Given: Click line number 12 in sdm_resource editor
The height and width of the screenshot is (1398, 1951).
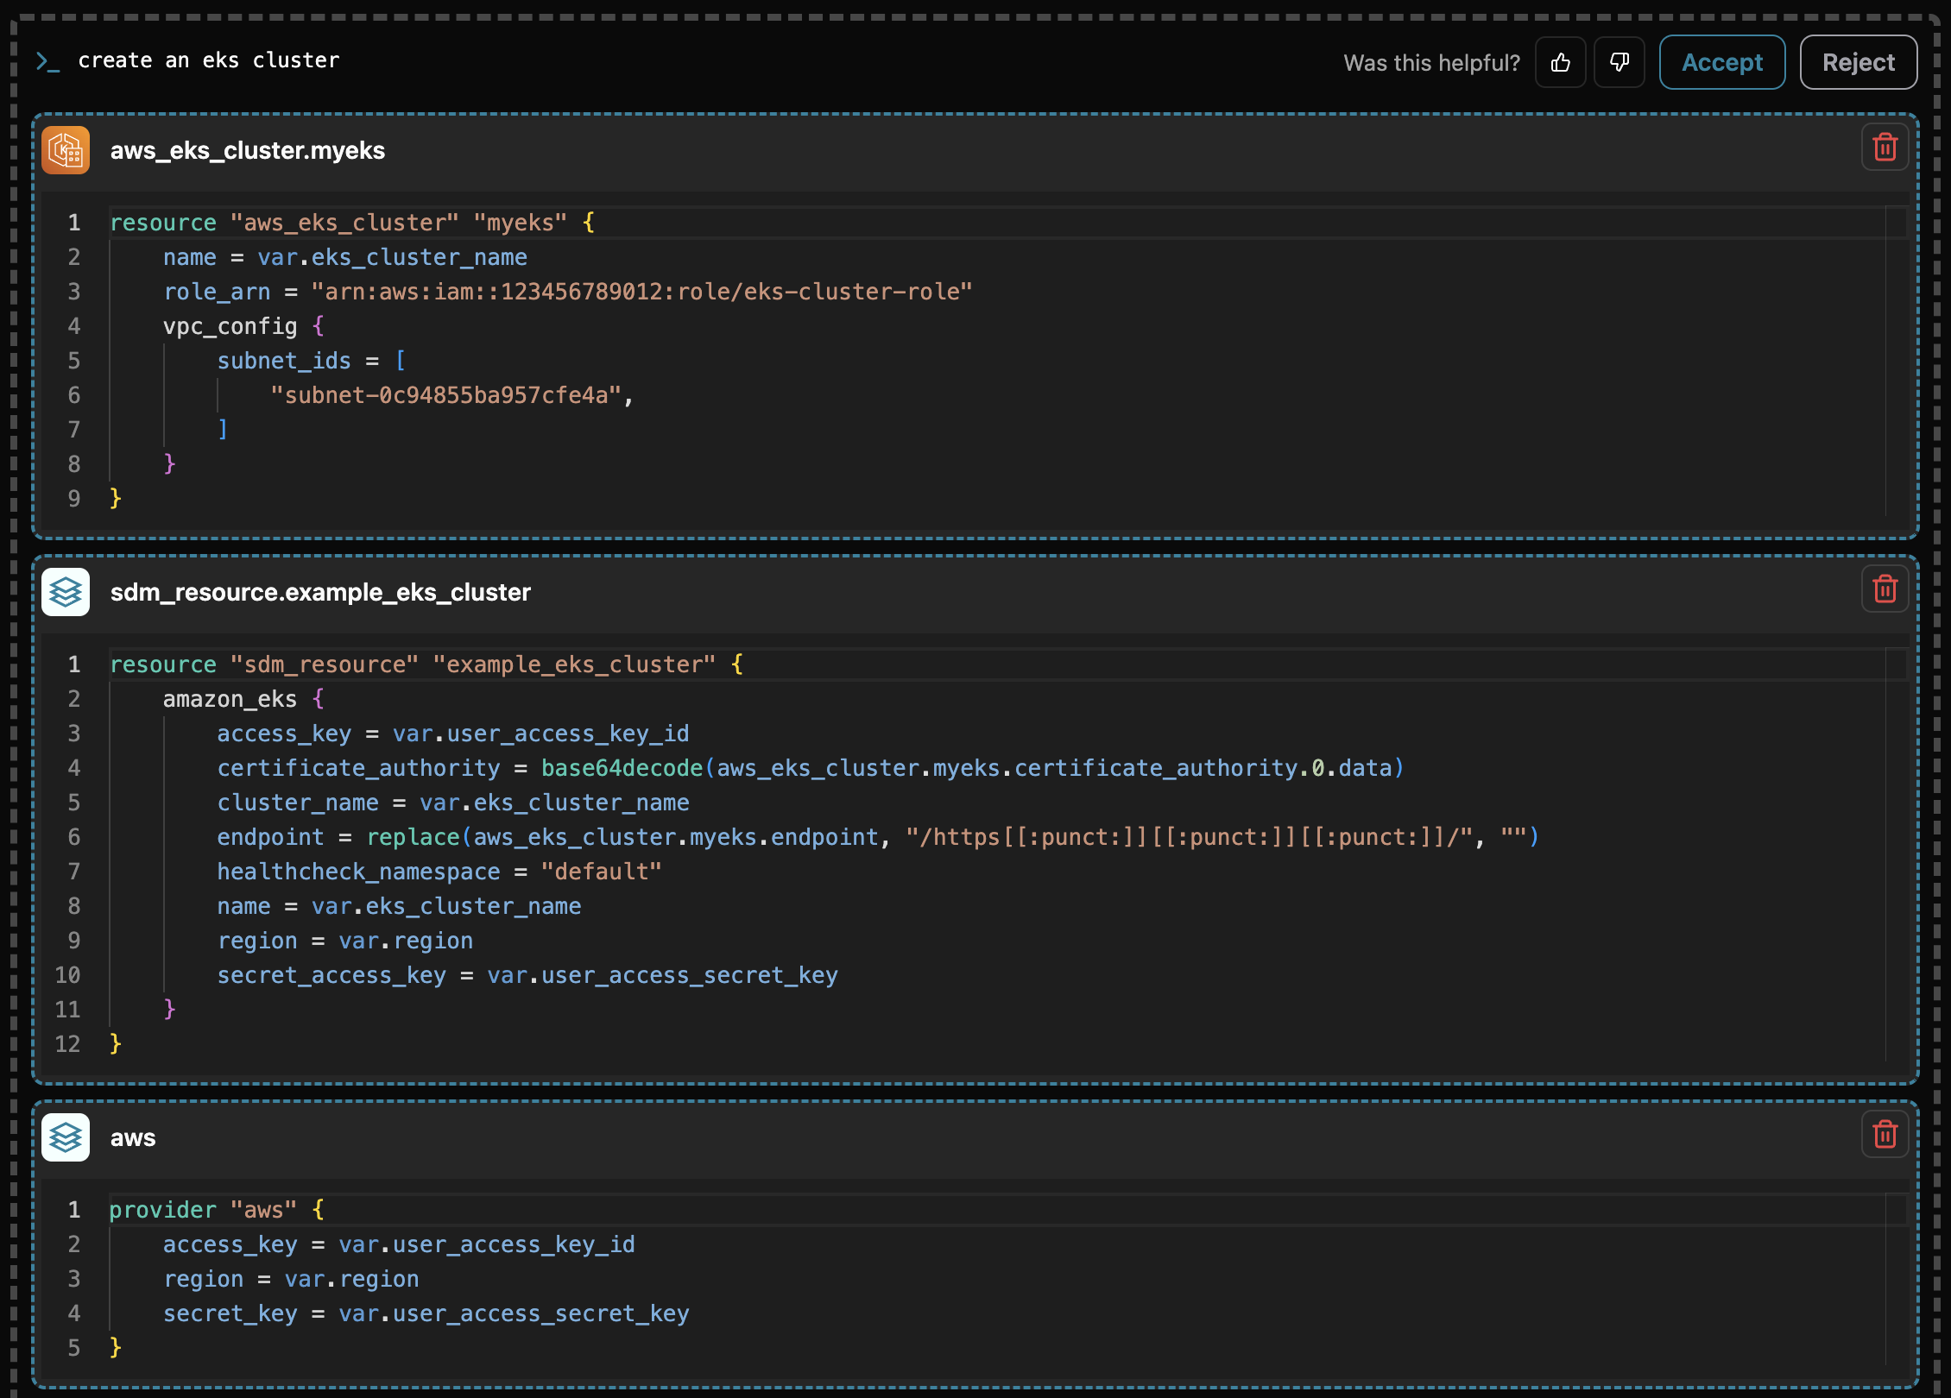Looking at the screenshot, I should point(67,1044).
